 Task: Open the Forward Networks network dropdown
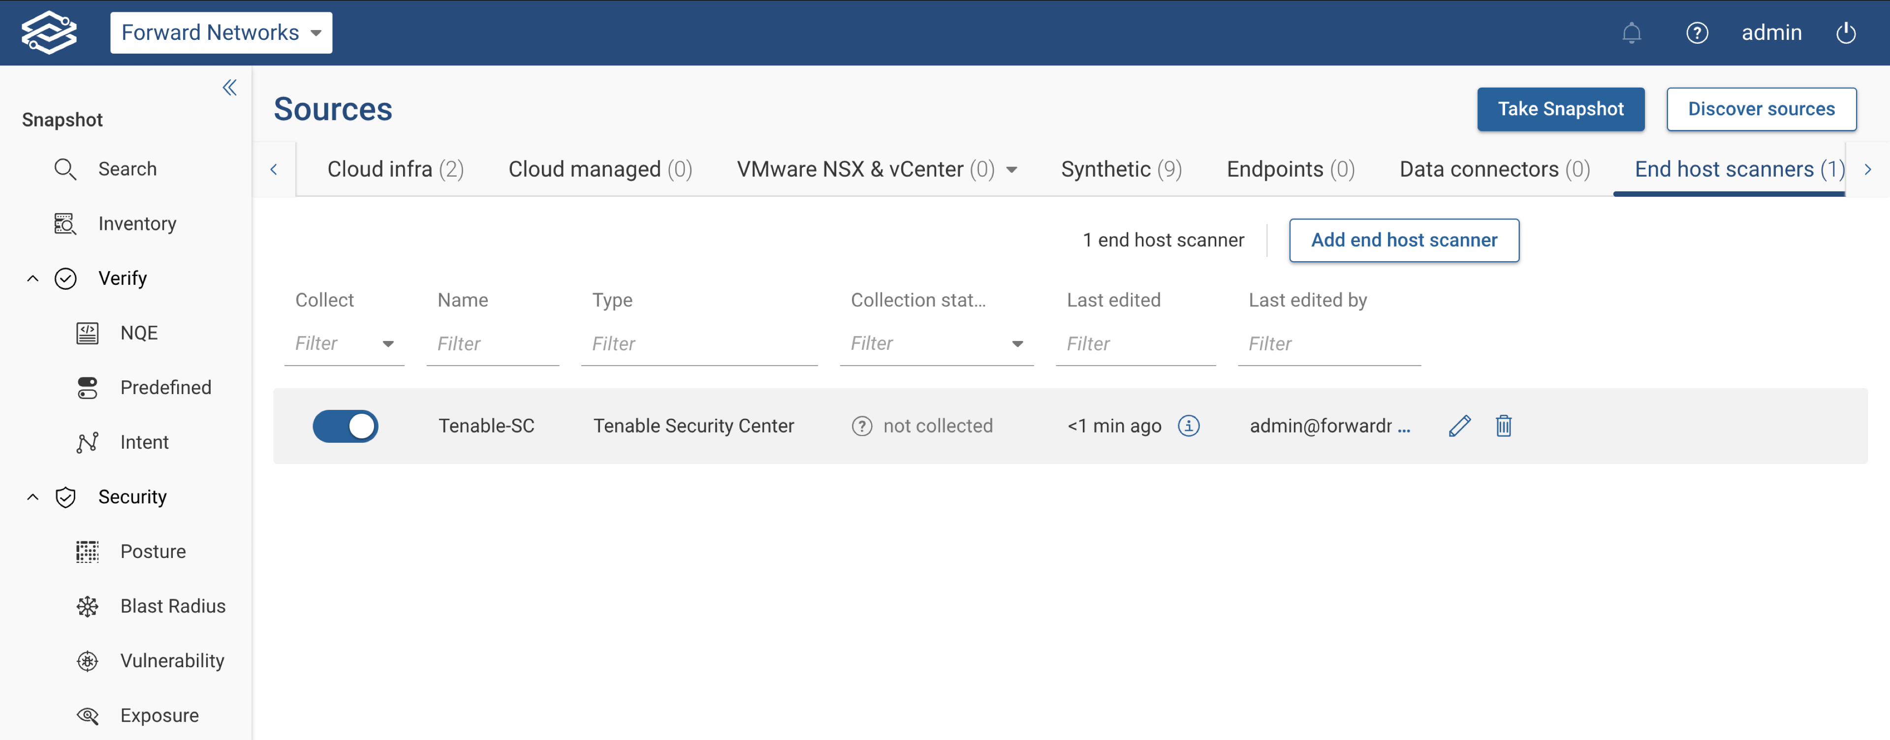(221, 33)
